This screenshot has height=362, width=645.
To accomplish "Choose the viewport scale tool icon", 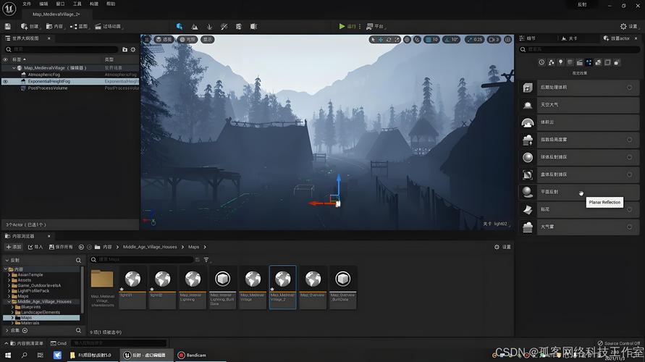I will (397, 40).
